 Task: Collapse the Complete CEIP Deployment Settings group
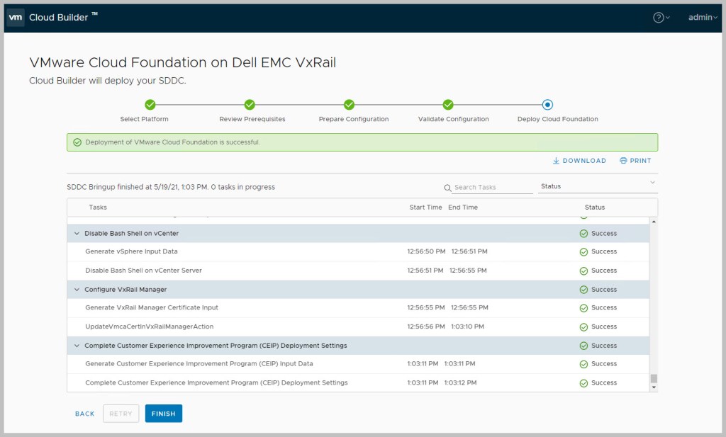(x=77, y=346)
